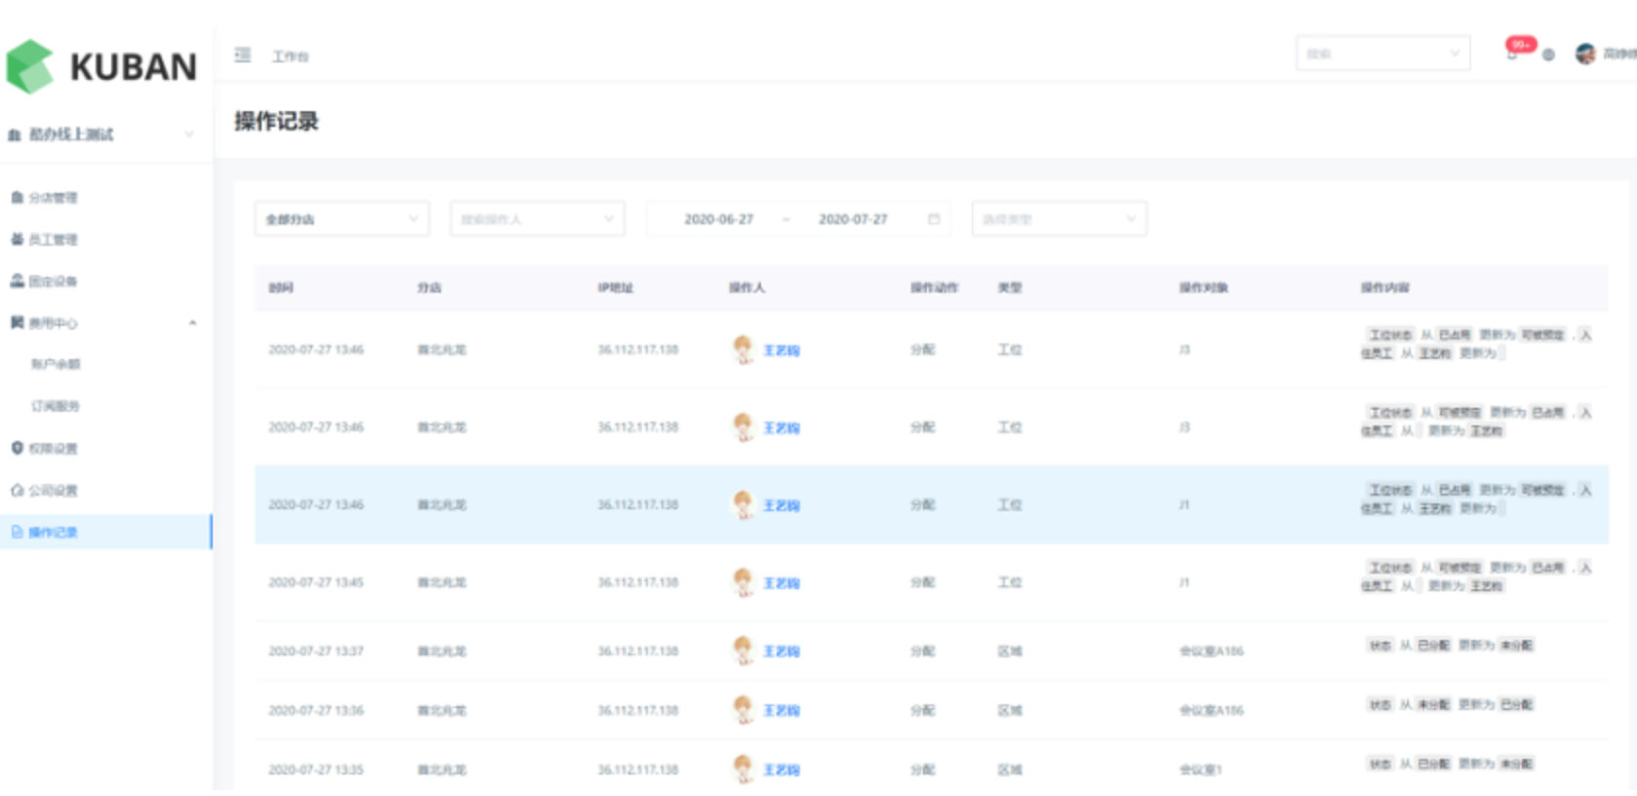Open the top search dropdown box

(x=1382, y=54)
